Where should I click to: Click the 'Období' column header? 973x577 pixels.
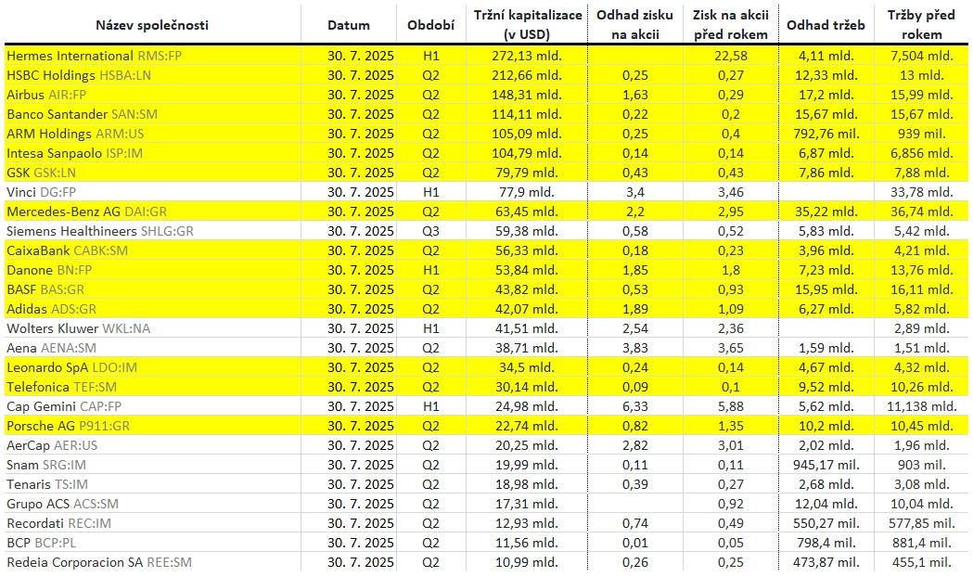pos(430,25)
